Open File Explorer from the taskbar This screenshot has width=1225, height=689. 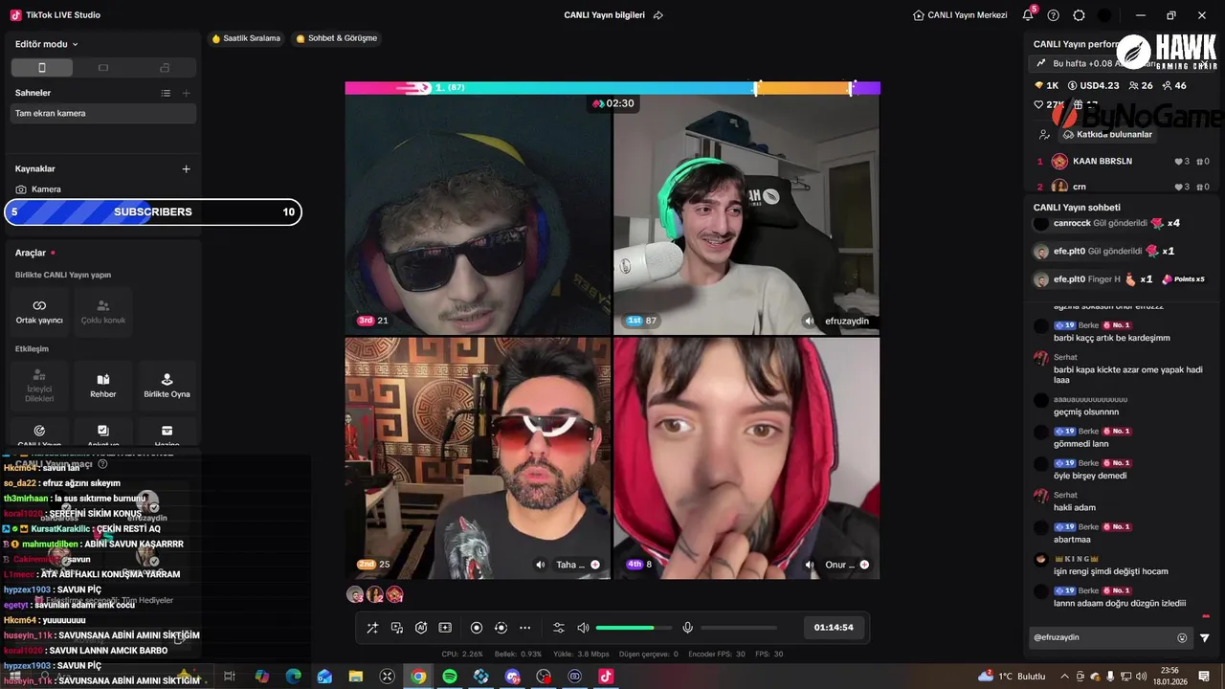coord(356,677)
